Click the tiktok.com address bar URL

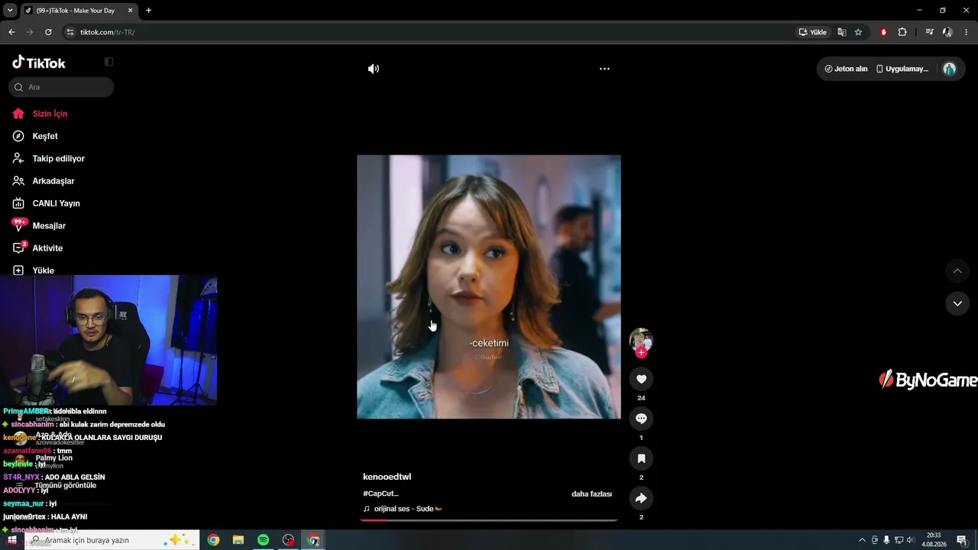pyautogui.click(x=108, y=32)
